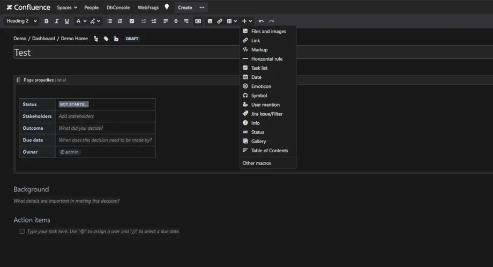The height and width of the screenshot is (267, 493).
Task: Open the Dashboard breadcrumb link
Action: 43,39
